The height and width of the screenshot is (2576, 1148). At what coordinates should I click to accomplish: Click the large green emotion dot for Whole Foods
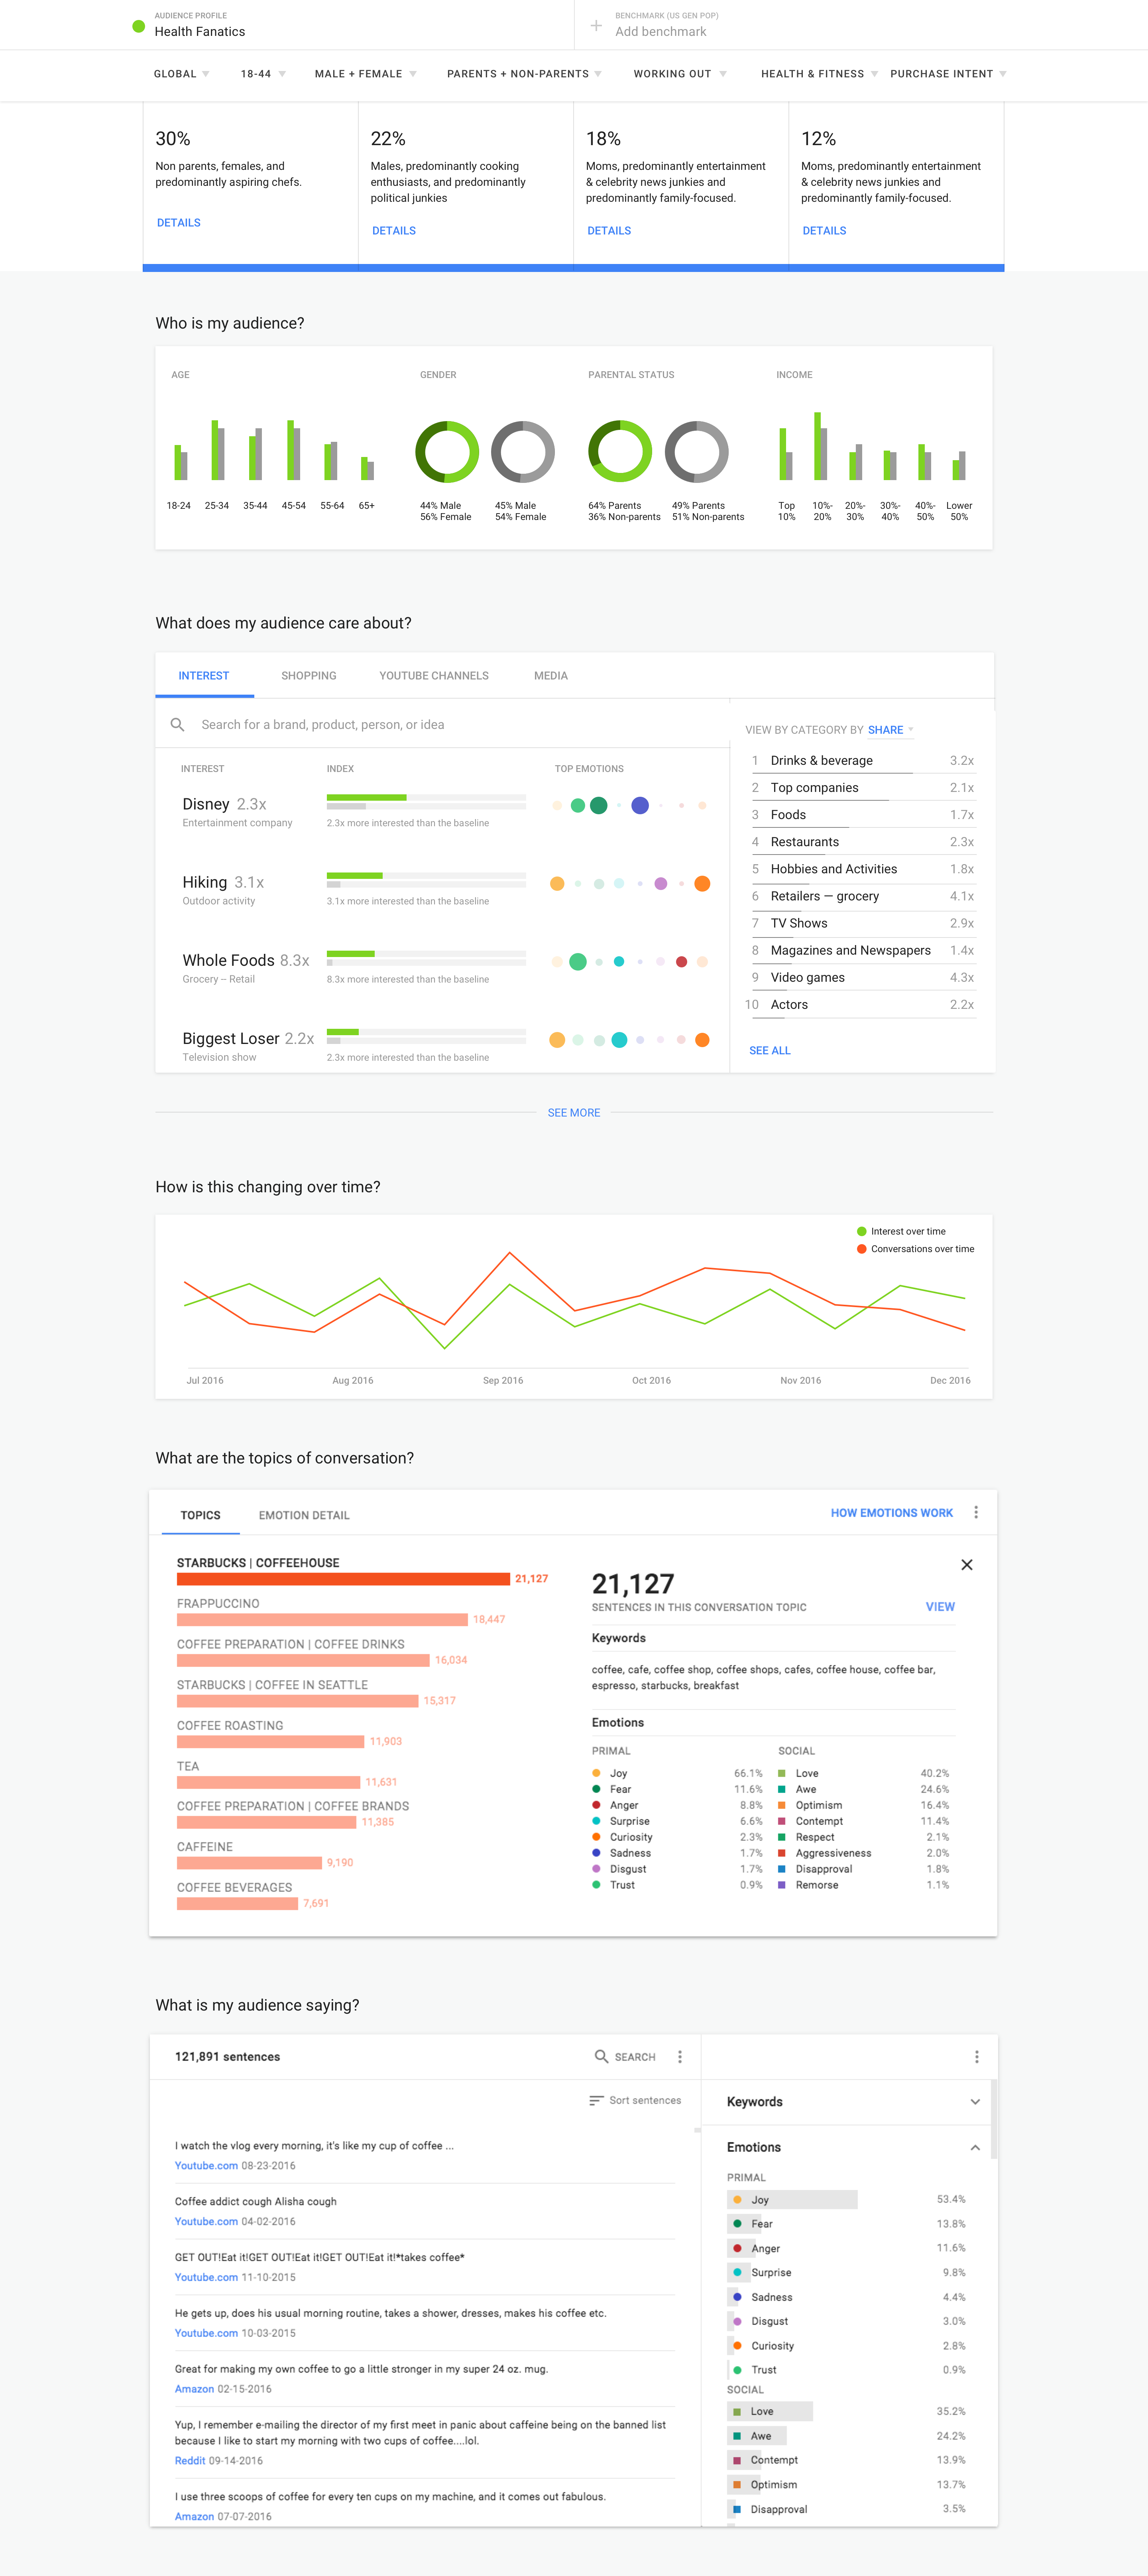[577, 961]
